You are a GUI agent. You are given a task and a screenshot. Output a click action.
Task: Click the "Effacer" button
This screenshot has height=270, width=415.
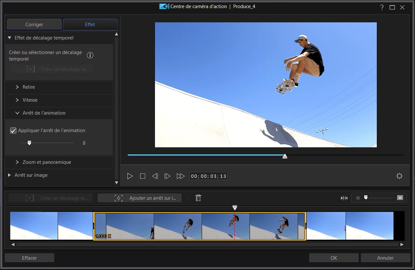click(x=29, y=258)
